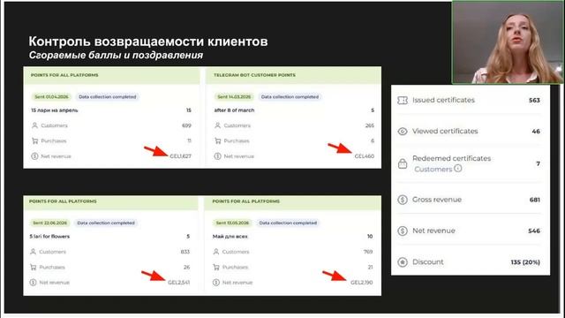565x318 pixels.
Task: Click 'Data collection completed' badge in 'Май для всех' card
Action: (288, 223)
